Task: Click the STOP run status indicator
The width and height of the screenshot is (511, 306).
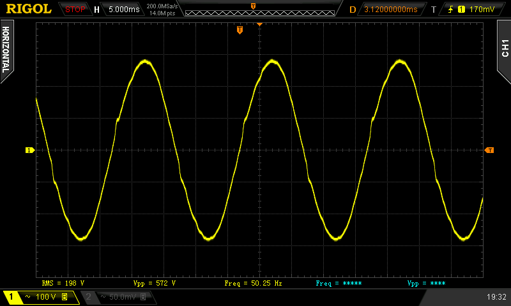Action: [x=75, y=10]
